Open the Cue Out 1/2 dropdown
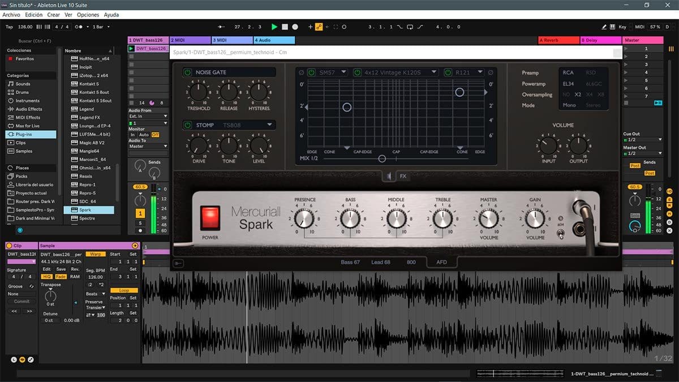The height and width of the screenshot is (382, 679). pos(643,139)
